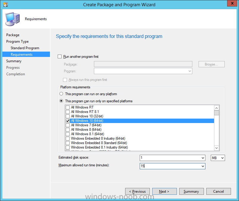Check Windows Embedded 8 Standard (64-bit)
Screen dimensions: 239x201
coord(68,143)
